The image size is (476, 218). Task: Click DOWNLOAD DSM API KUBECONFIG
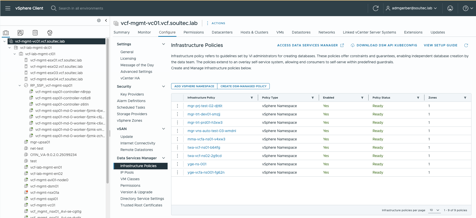click(x=384, y=45)
